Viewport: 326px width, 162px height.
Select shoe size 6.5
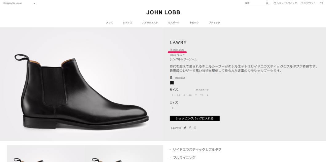tap(190, 95)
